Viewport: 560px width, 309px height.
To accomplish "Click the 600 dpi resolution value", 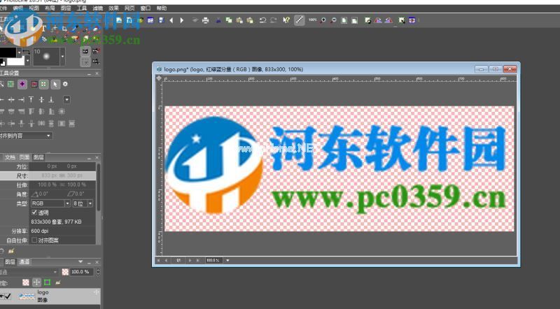I will (x=40, y=231).
